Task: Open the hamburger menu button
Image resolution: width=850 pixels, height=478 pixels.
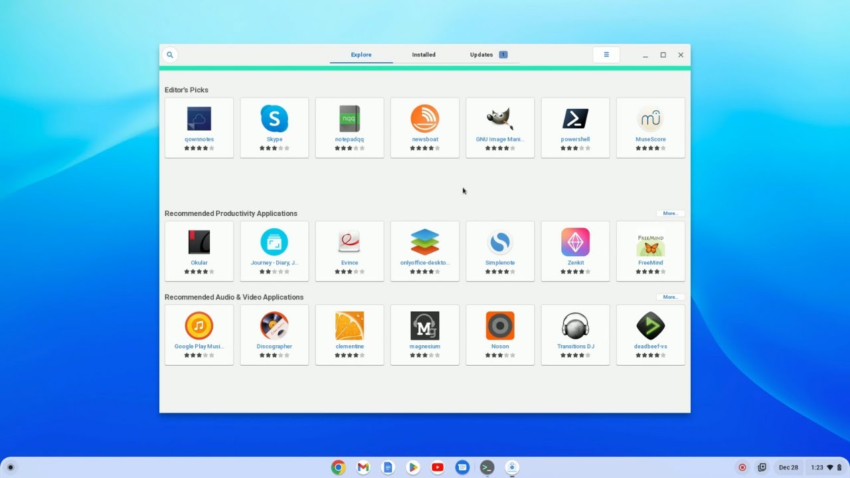Action: tap(606, 55)
